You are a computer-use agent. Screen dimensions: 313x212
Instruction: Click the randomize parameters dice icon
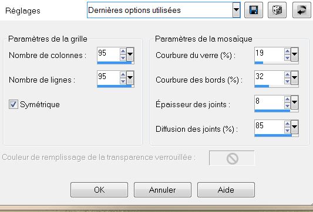277,10
